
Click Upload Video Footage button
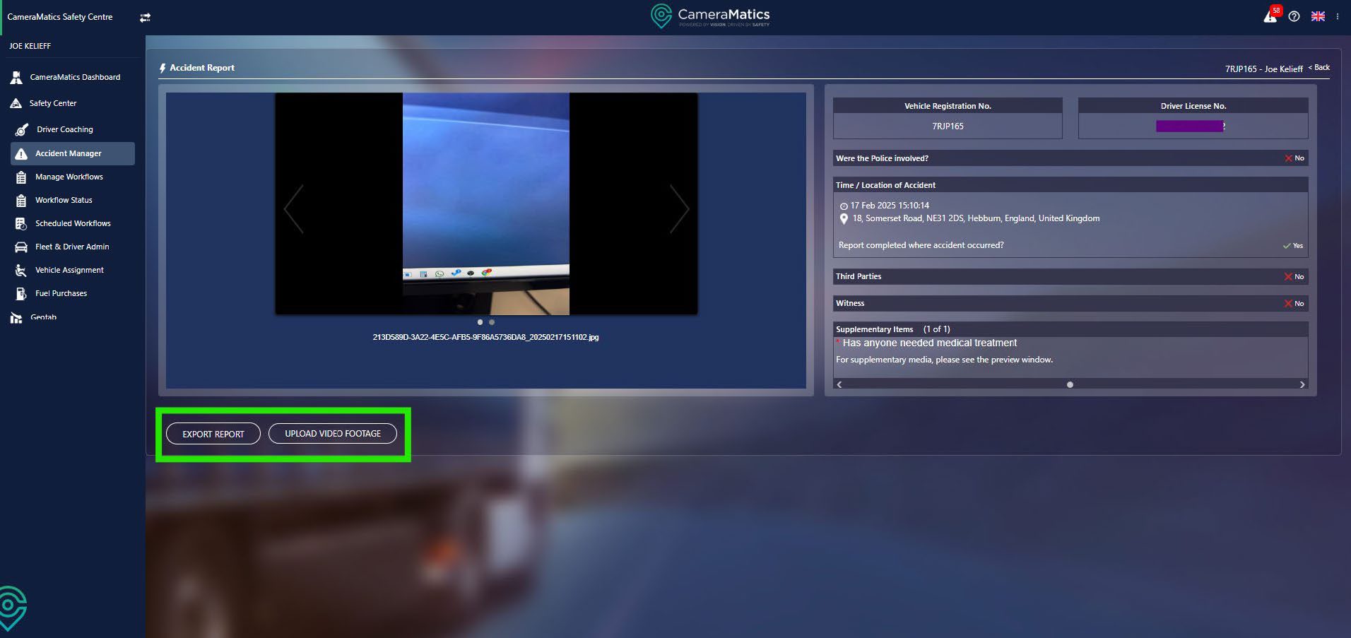[332, 434]
